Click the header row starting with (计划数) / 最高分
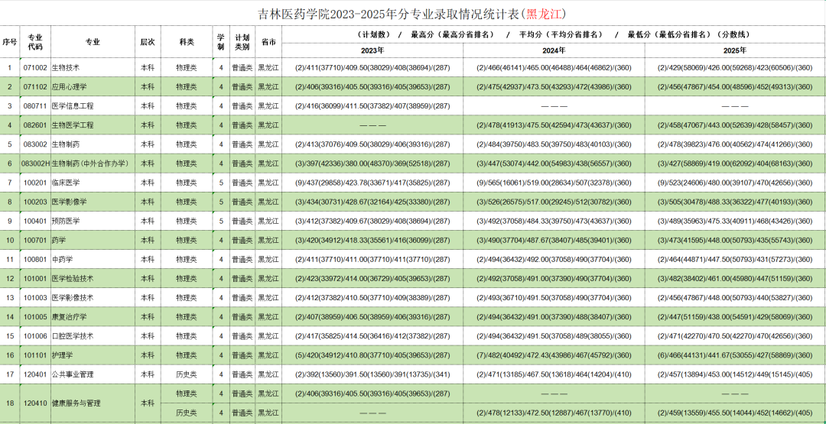The image size is (826, 424). coord(554,34)
